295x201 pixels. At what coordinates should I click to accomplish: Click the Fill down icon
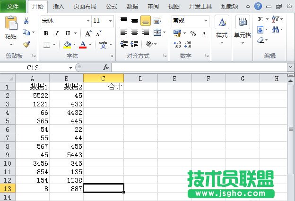tap(260, 30)
